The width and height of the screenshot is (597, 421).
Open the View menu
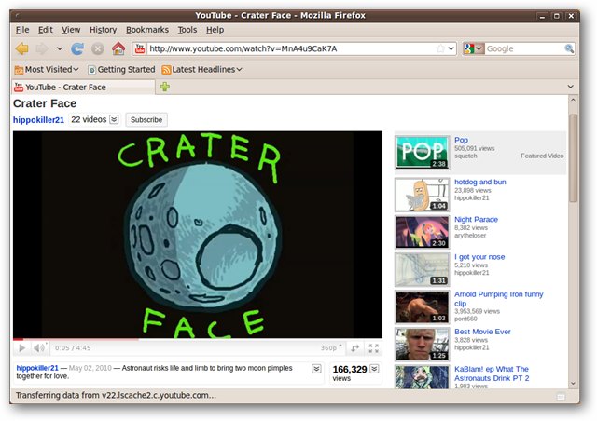[x=71, y=30]
